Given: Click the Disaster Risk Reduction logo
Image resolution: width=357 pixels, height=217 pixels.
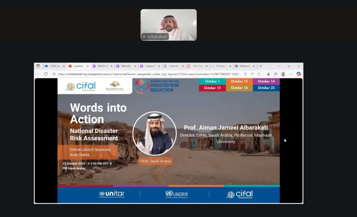Looking at the screenshot, I should [157, 86].
